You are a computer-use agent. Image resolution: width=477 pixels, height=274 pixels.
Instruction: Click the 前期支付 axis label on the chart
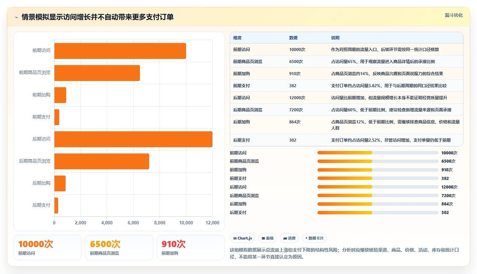[x=41, y=117]
